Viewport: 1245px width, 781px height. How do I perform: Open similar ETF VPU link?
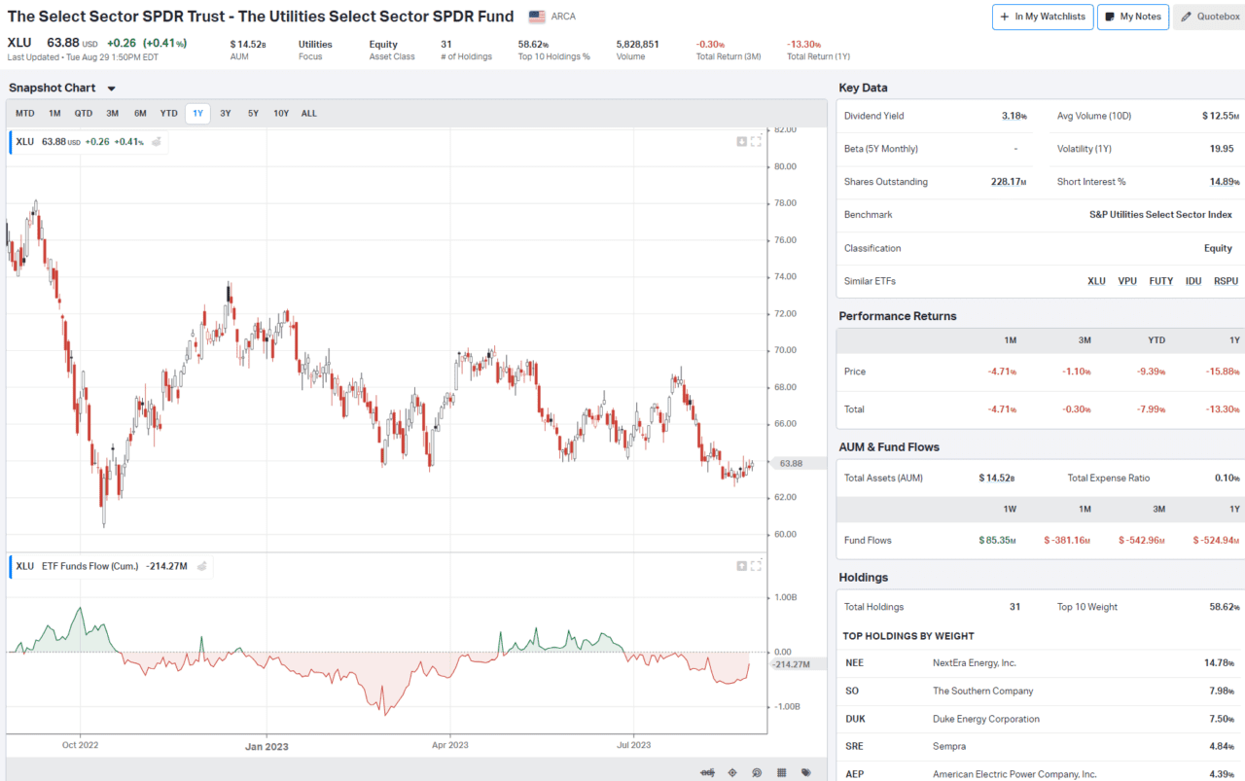pyautogui.click(x=1126, y=281)
